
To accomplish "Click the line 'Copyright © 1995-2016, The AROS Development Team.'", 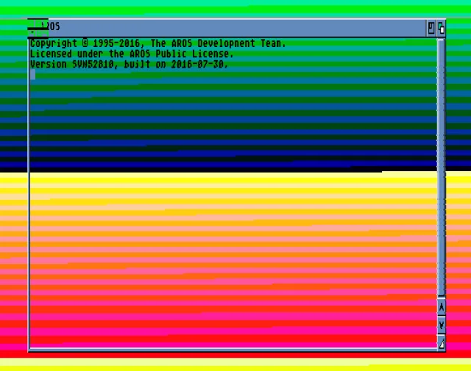I will (x=158, y=44).
